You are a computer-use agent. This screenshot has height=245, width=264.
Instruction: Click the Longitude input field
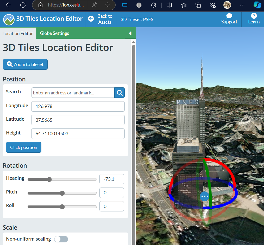[78, 106]
